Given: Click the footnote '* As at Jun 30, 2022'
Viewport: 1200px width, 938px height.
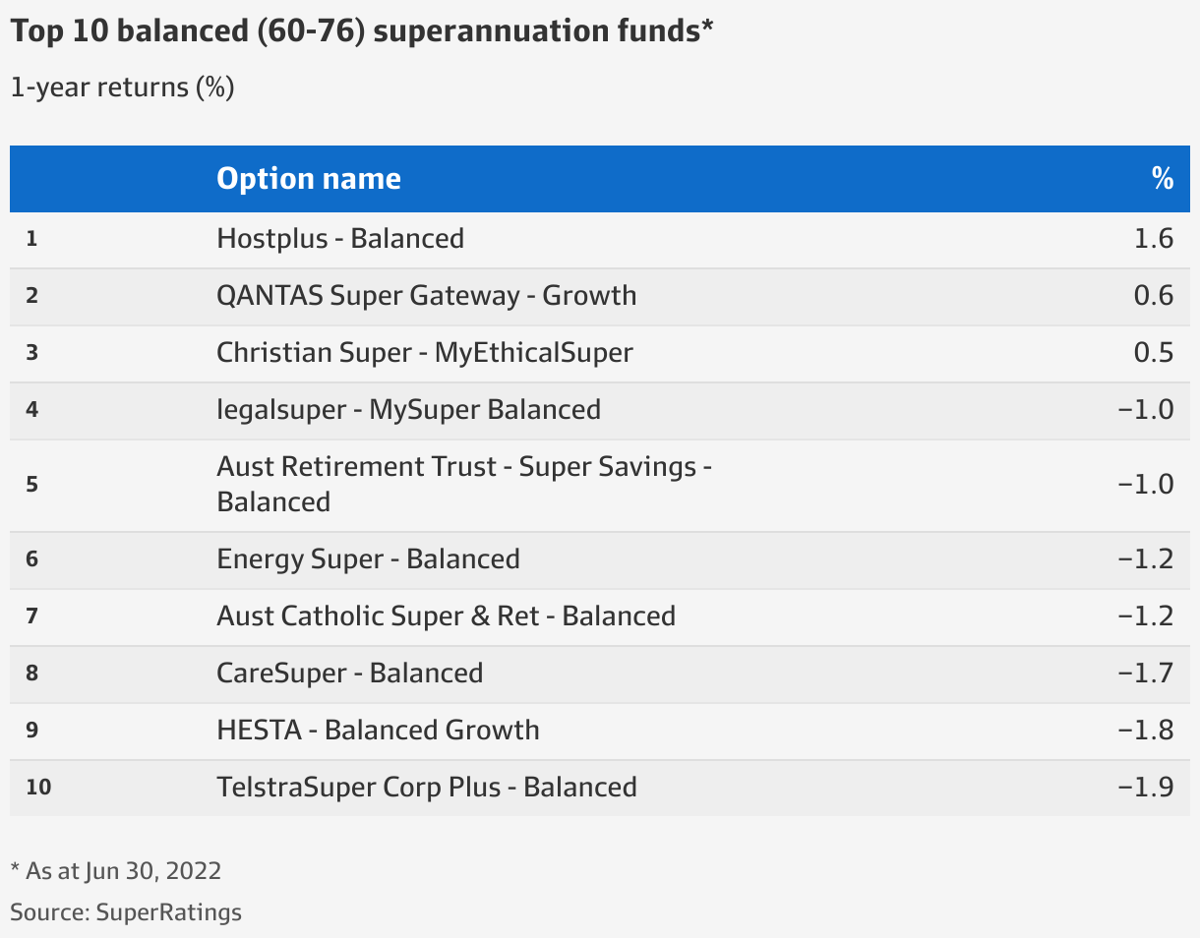Looking at the screenshot, I should pyautogui.click(x=116, y=871).
